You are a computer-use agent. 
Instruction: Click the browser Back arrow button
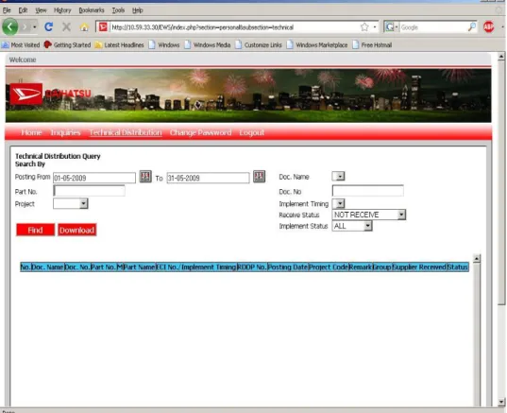(x=10, y=26)
